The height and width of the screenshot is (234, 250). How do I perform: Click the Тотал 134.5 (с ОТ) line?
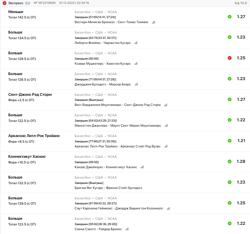point(22,38)
